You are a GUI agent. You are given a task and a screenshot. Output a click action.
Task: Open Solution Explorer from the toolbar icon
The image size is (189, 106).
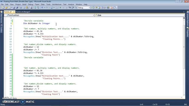coord(93,8)
